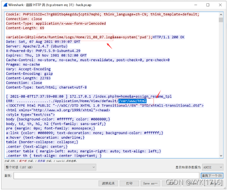Click the './Application/Home/View/default/' path text
This screenshot has width=228, height=190.
tap(85, 101)
